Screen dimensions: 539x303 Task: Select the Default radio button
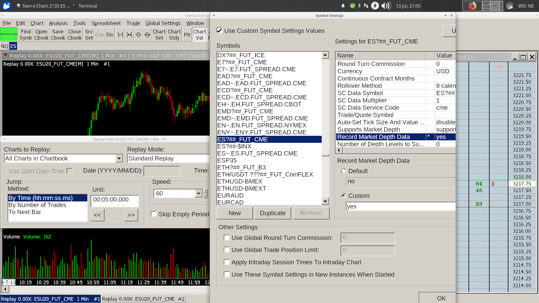point(344,171)
